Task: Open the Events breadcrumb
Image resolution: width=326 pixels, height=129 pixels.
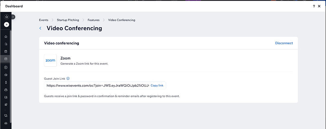Action: pos(44,20)
